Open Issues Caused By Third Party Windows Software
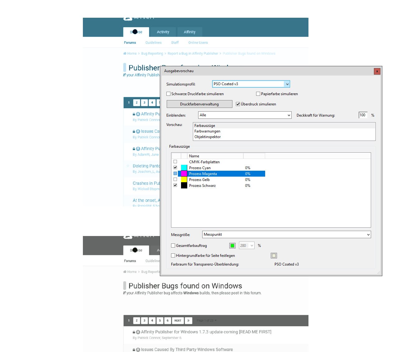 [x=187, y=350]
